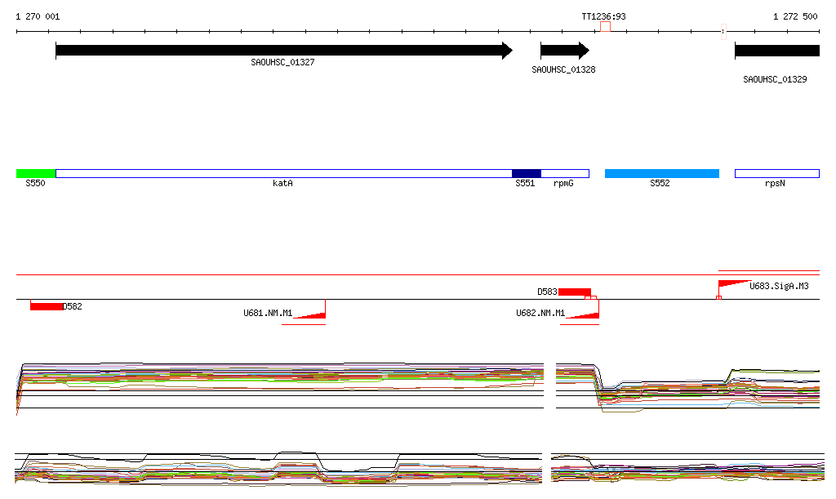Click the SAOUHSC_01328 label
This screenshot has width=836, height=499.
tap(563, 70)
